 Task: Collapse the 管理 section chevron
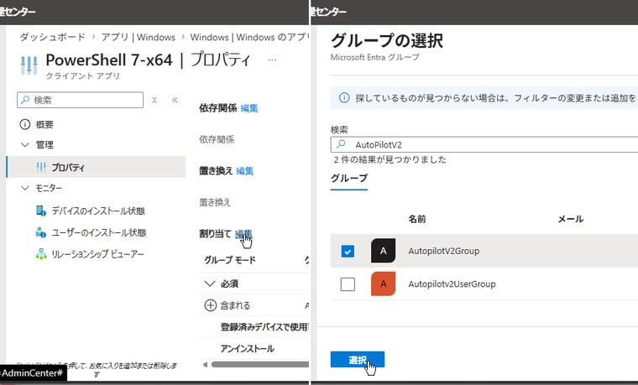tap(25, 145)
